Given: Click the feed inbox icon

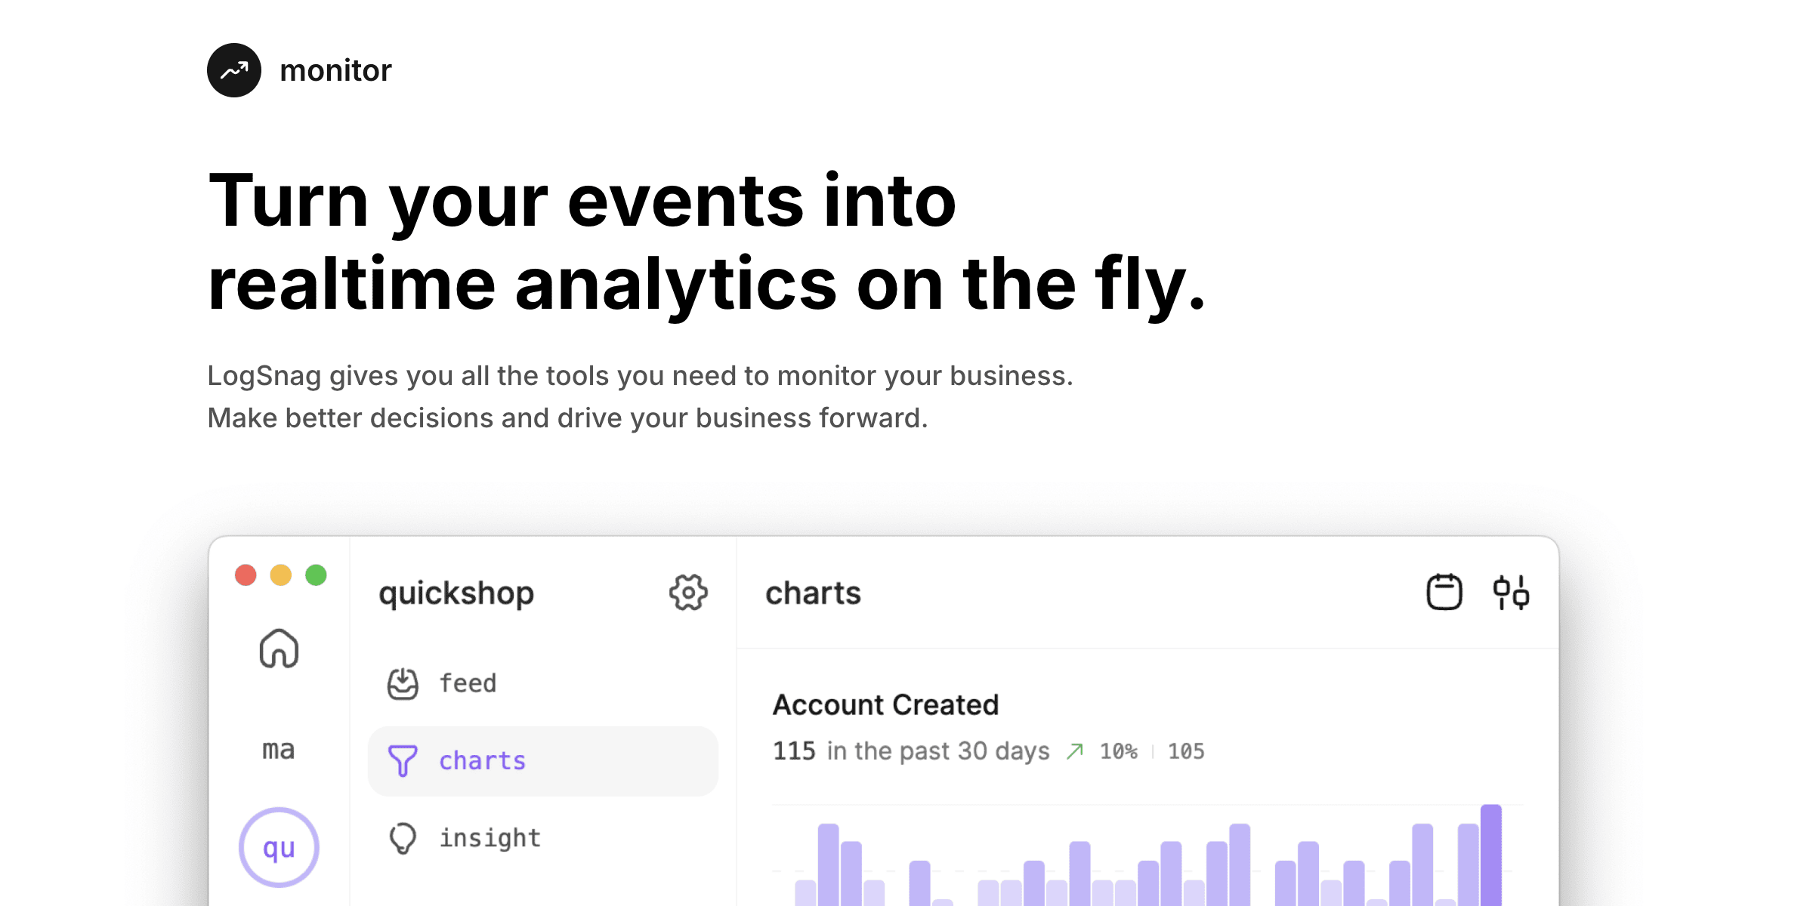Looking at the screenshot, I should point(403,683).
